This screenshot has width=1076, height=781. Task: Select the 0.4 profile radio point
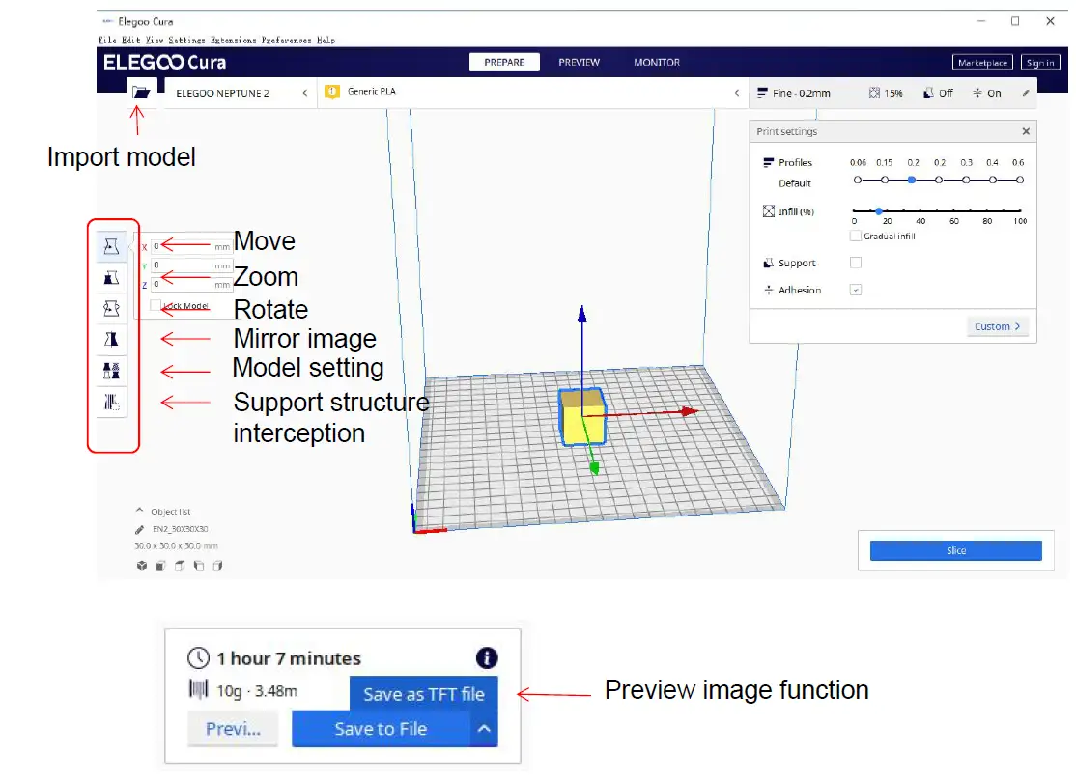[993, 180]
